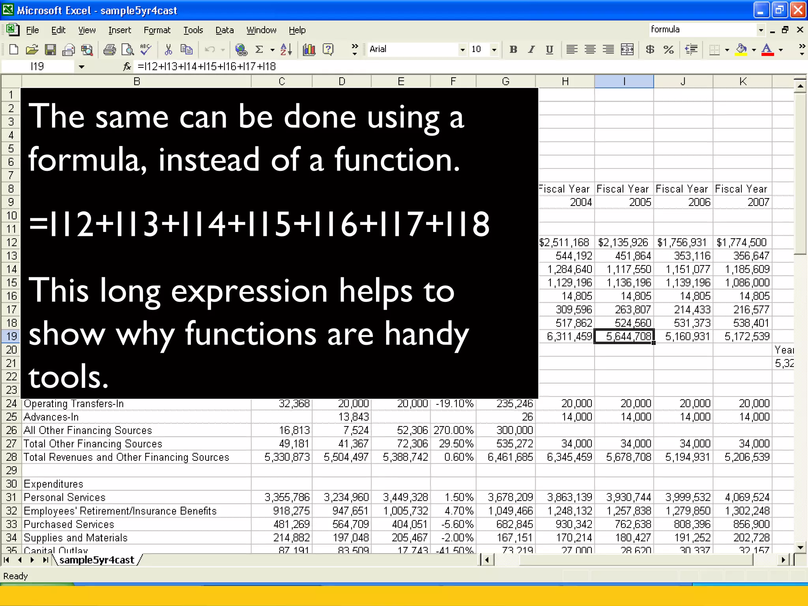Viewport: 808px width, 606px height.
Task: Click the Undo arrow icon
Action: coord(210,49)
